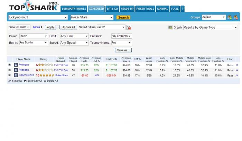Click the first Pedagog player avatar icon
Screen dimensions: 242x141
click(16, 65)
